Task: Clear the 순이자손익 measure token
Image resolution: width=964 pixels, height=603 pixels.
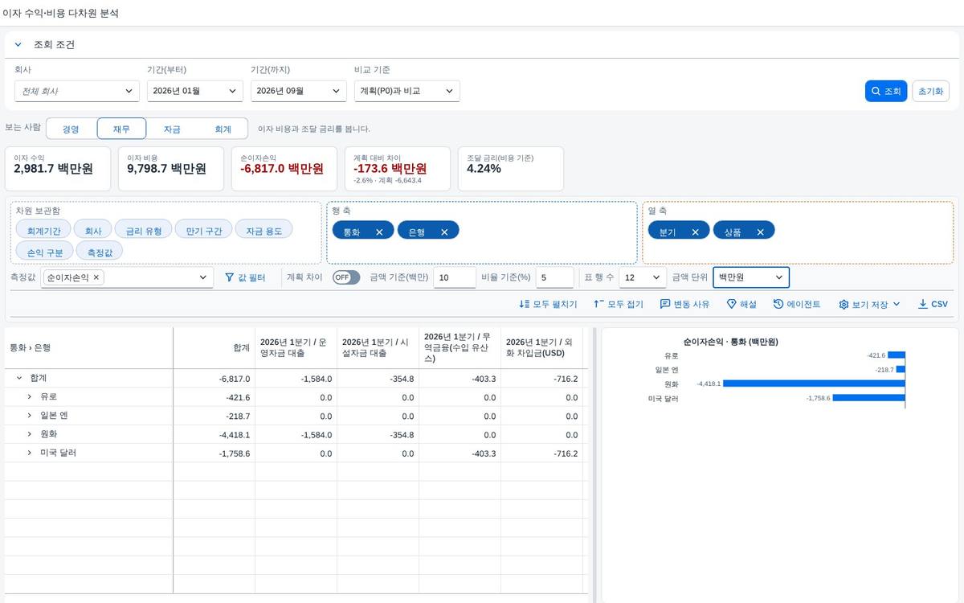Action: pyautogui.click(x=96, y=277)
